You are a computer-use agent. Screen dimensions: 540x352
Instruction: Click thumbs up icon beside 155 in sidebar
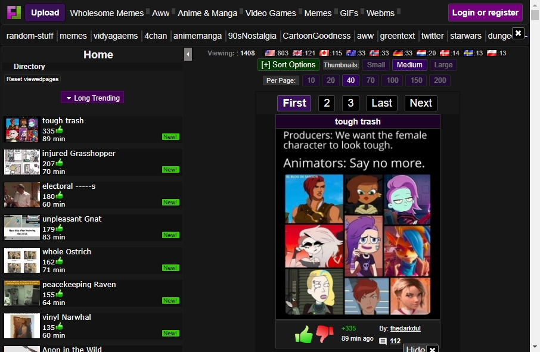pos(59,293)
